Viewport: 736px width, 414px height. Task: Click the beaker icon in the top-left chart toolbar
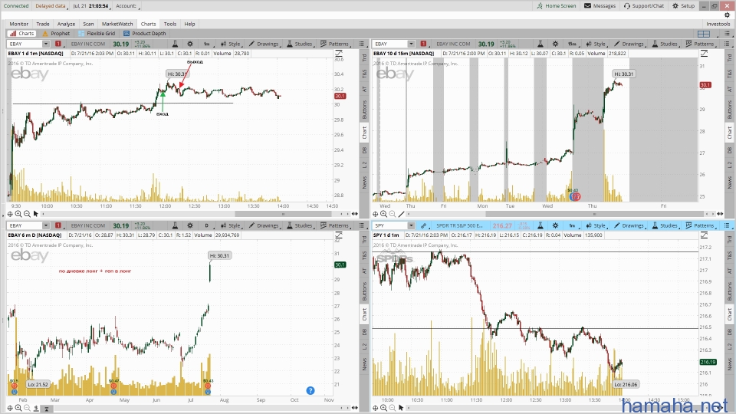(175, 44)
